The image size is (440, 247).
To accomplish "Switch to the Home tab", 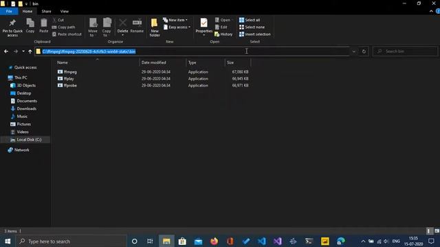I will pyautogui.click(x=27, y=11).
